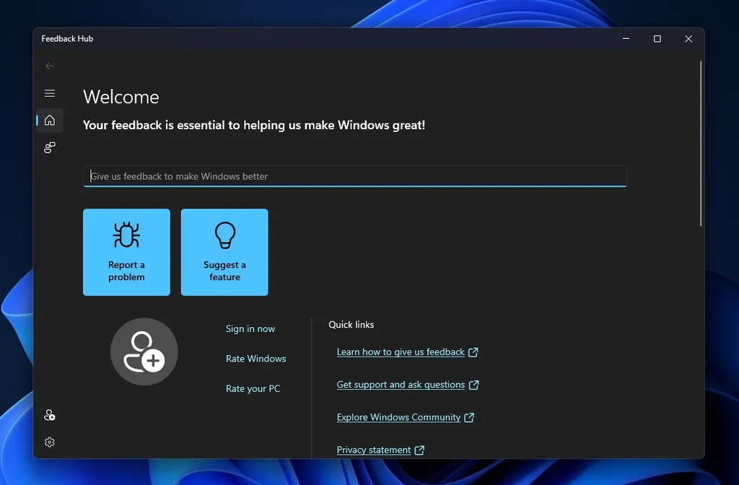Click the large profile avatar icon

click(144, 351)
